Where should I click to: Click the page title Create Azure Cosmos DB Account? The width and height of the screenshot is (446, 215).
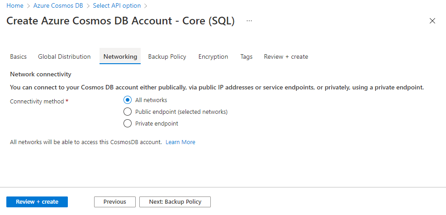[120, 21]
